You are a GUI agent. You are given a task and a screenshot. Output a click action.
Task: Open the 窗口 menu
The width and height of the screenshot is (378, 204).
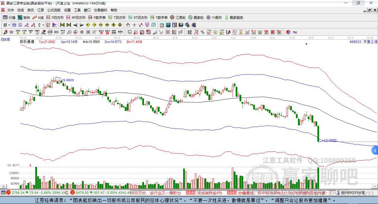coord(87,10)
